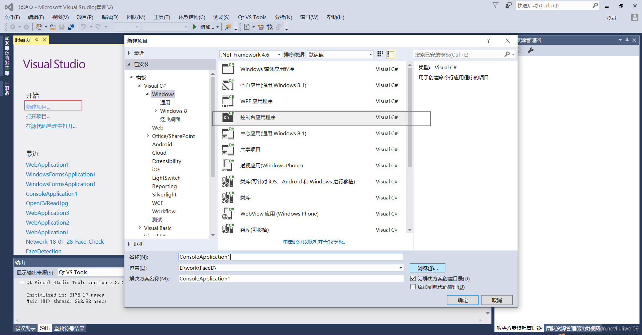Viewport: 642px width, 335px height.
Task: Switch to 错误列表 tab
Action: (x=25, y=328)
